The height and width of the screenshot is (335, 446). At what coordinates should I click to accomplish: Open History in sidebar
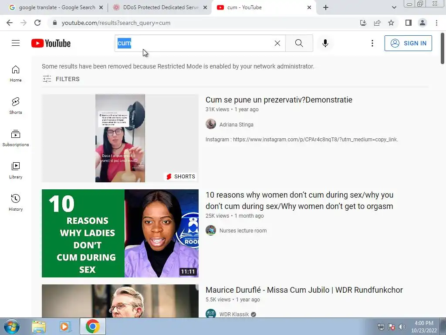[16, 202]
